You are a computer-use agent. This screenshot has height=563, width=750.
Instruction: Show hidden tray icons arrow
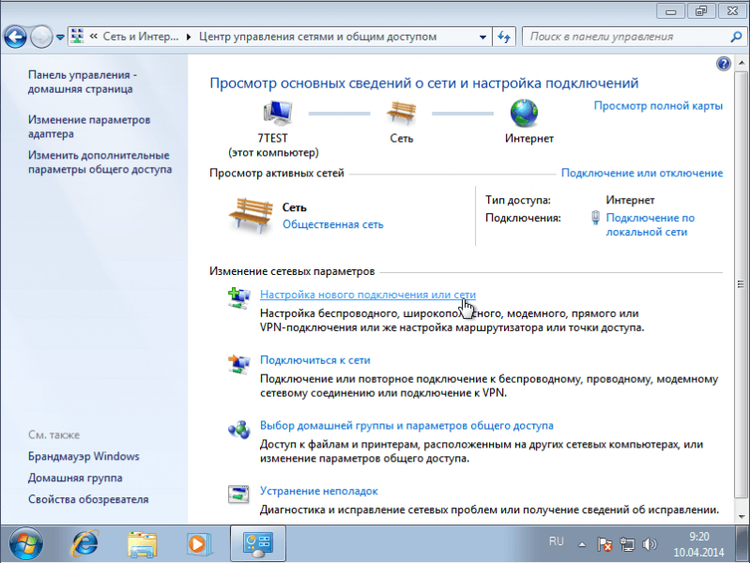click(x=584, y=543)
